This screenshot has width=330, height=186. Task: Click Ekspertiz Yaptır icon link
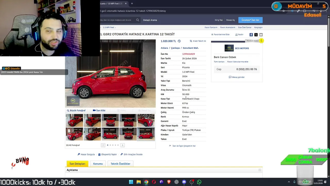pyautogui.click(x=108, y=154)
